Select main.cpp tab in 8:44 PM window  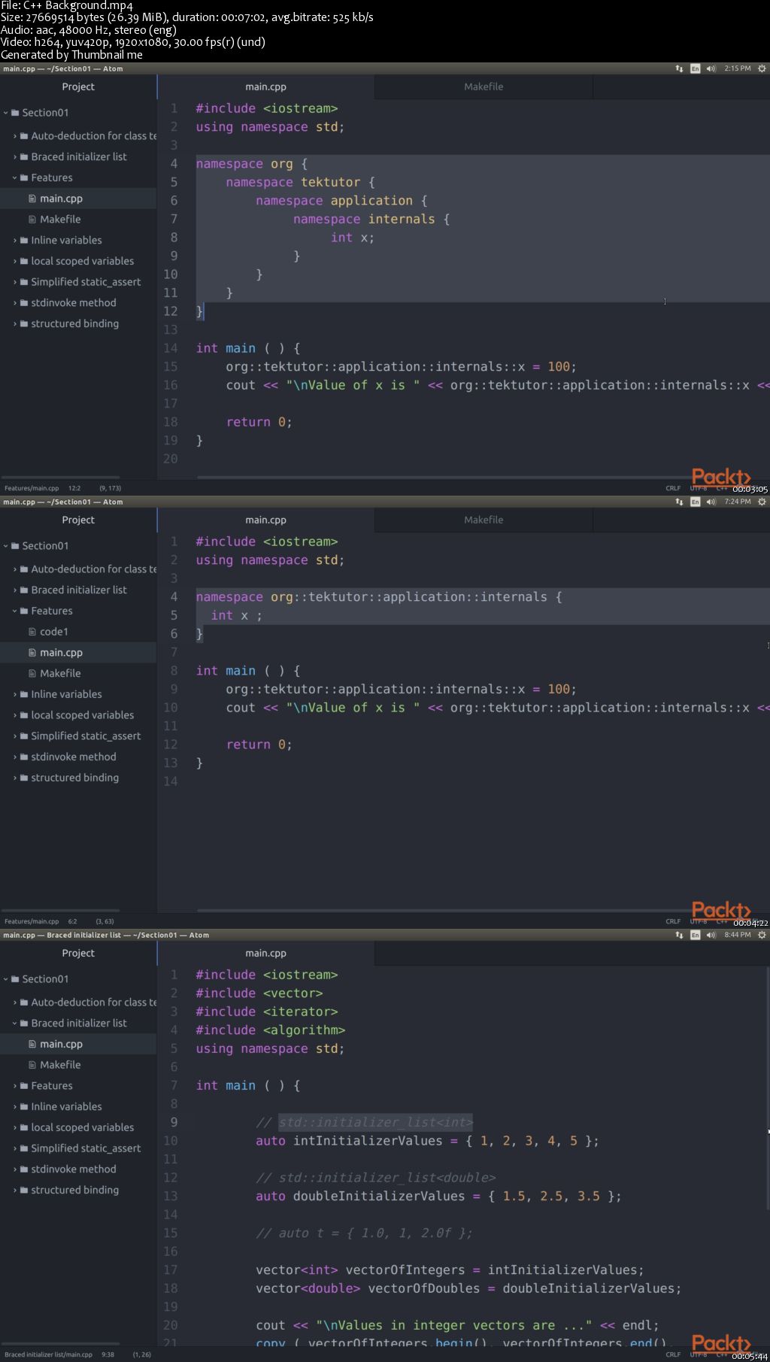(265, 953)
